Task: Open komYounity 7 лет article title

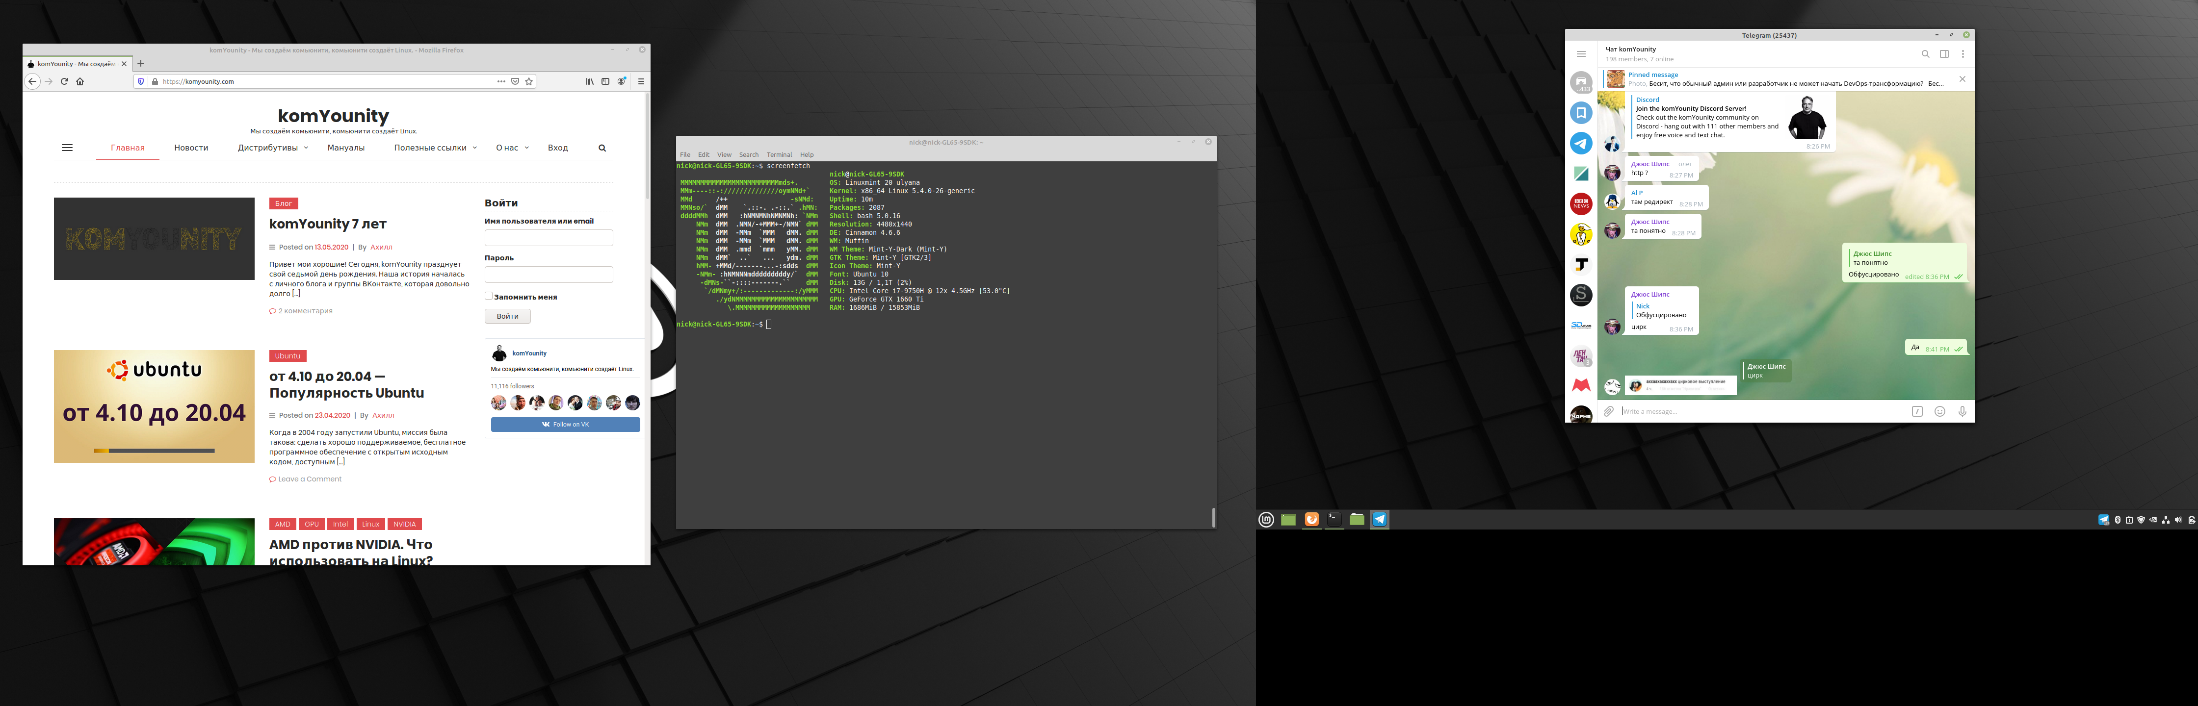Action: point(328,224)
